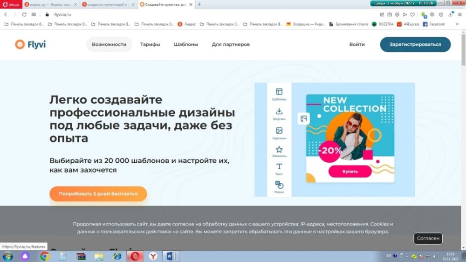The image size is (466, 262).
Task: Open the send flow arrow icon
Action: click(x=405, y=14)
